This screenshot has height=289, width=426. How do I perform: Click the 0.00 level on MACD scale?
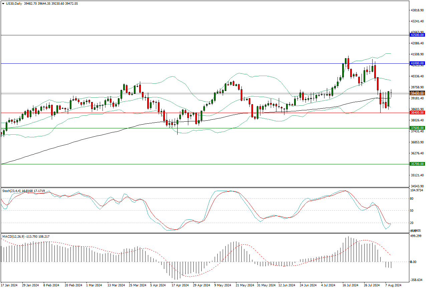pyautogui.click(x=413, y=262)
